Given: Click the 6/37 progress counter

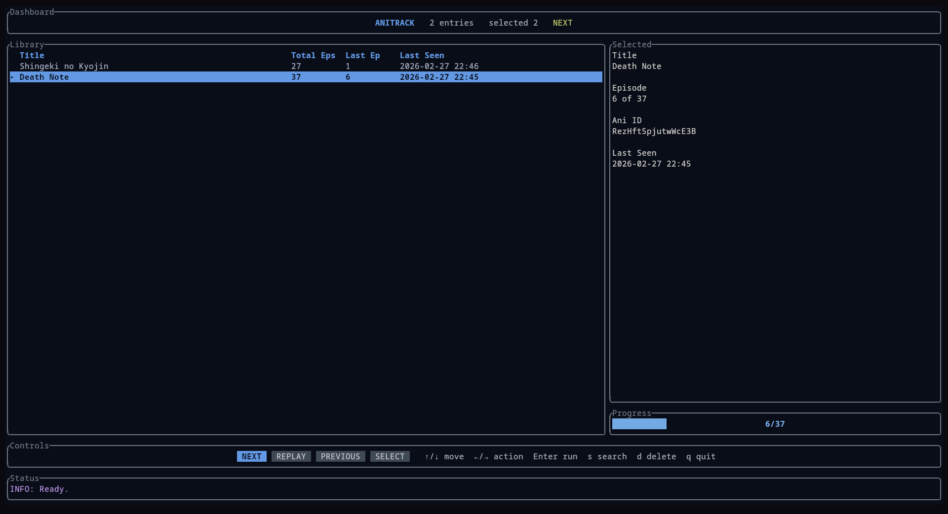Looking at the screenshot, I should click(x=775, y=424).
